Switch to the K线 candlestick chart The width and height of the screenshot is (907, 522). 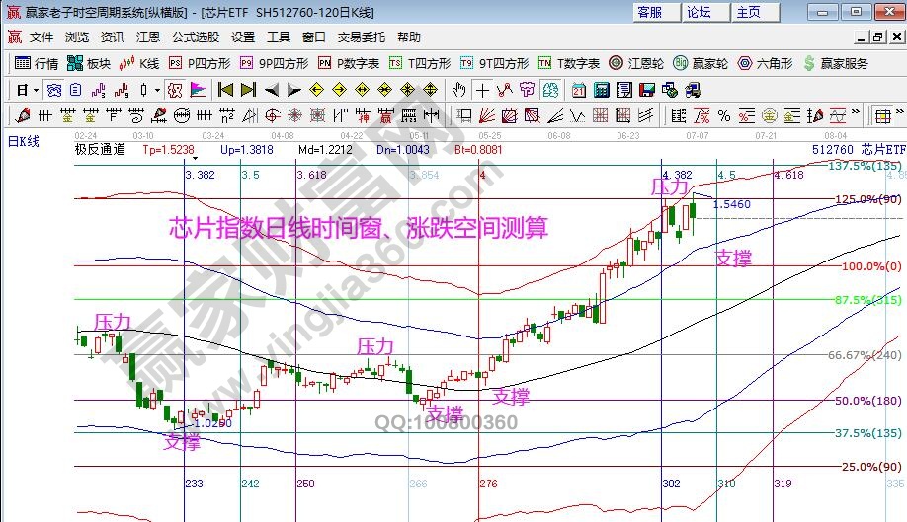(x=139, y=63)
